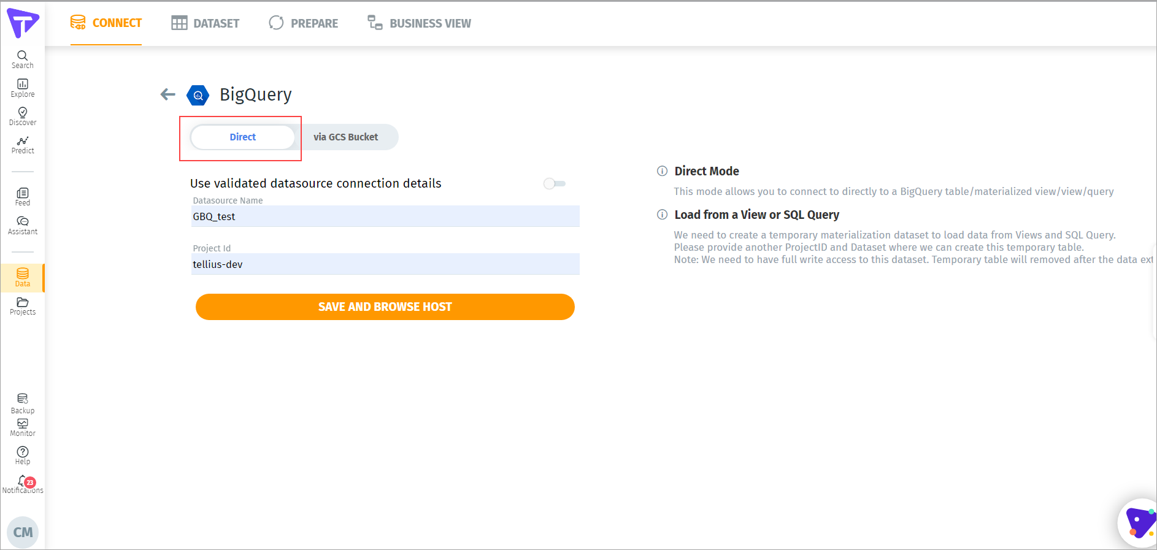1157x550 pixels.
Task: Open Backup in the sidebar
Action: point(22,404)
